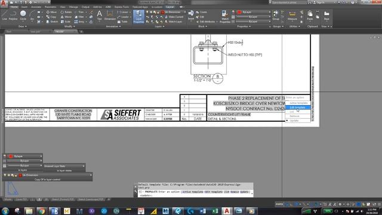Choose Edit template from option menu
The image size is (382, 215).
coord(298,107)
